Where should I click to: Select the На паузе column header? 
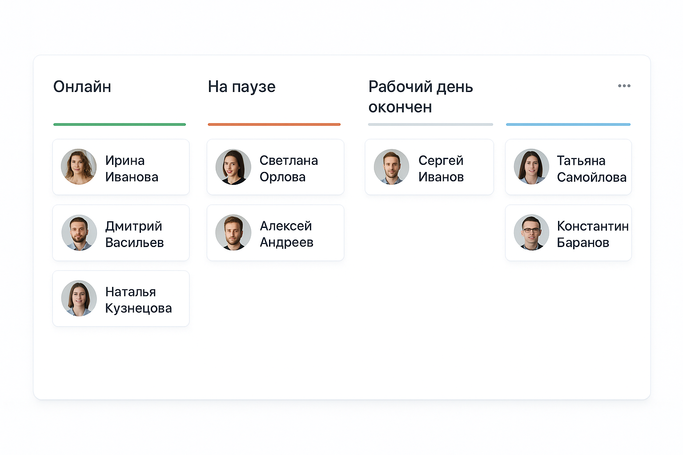point(241,87)
